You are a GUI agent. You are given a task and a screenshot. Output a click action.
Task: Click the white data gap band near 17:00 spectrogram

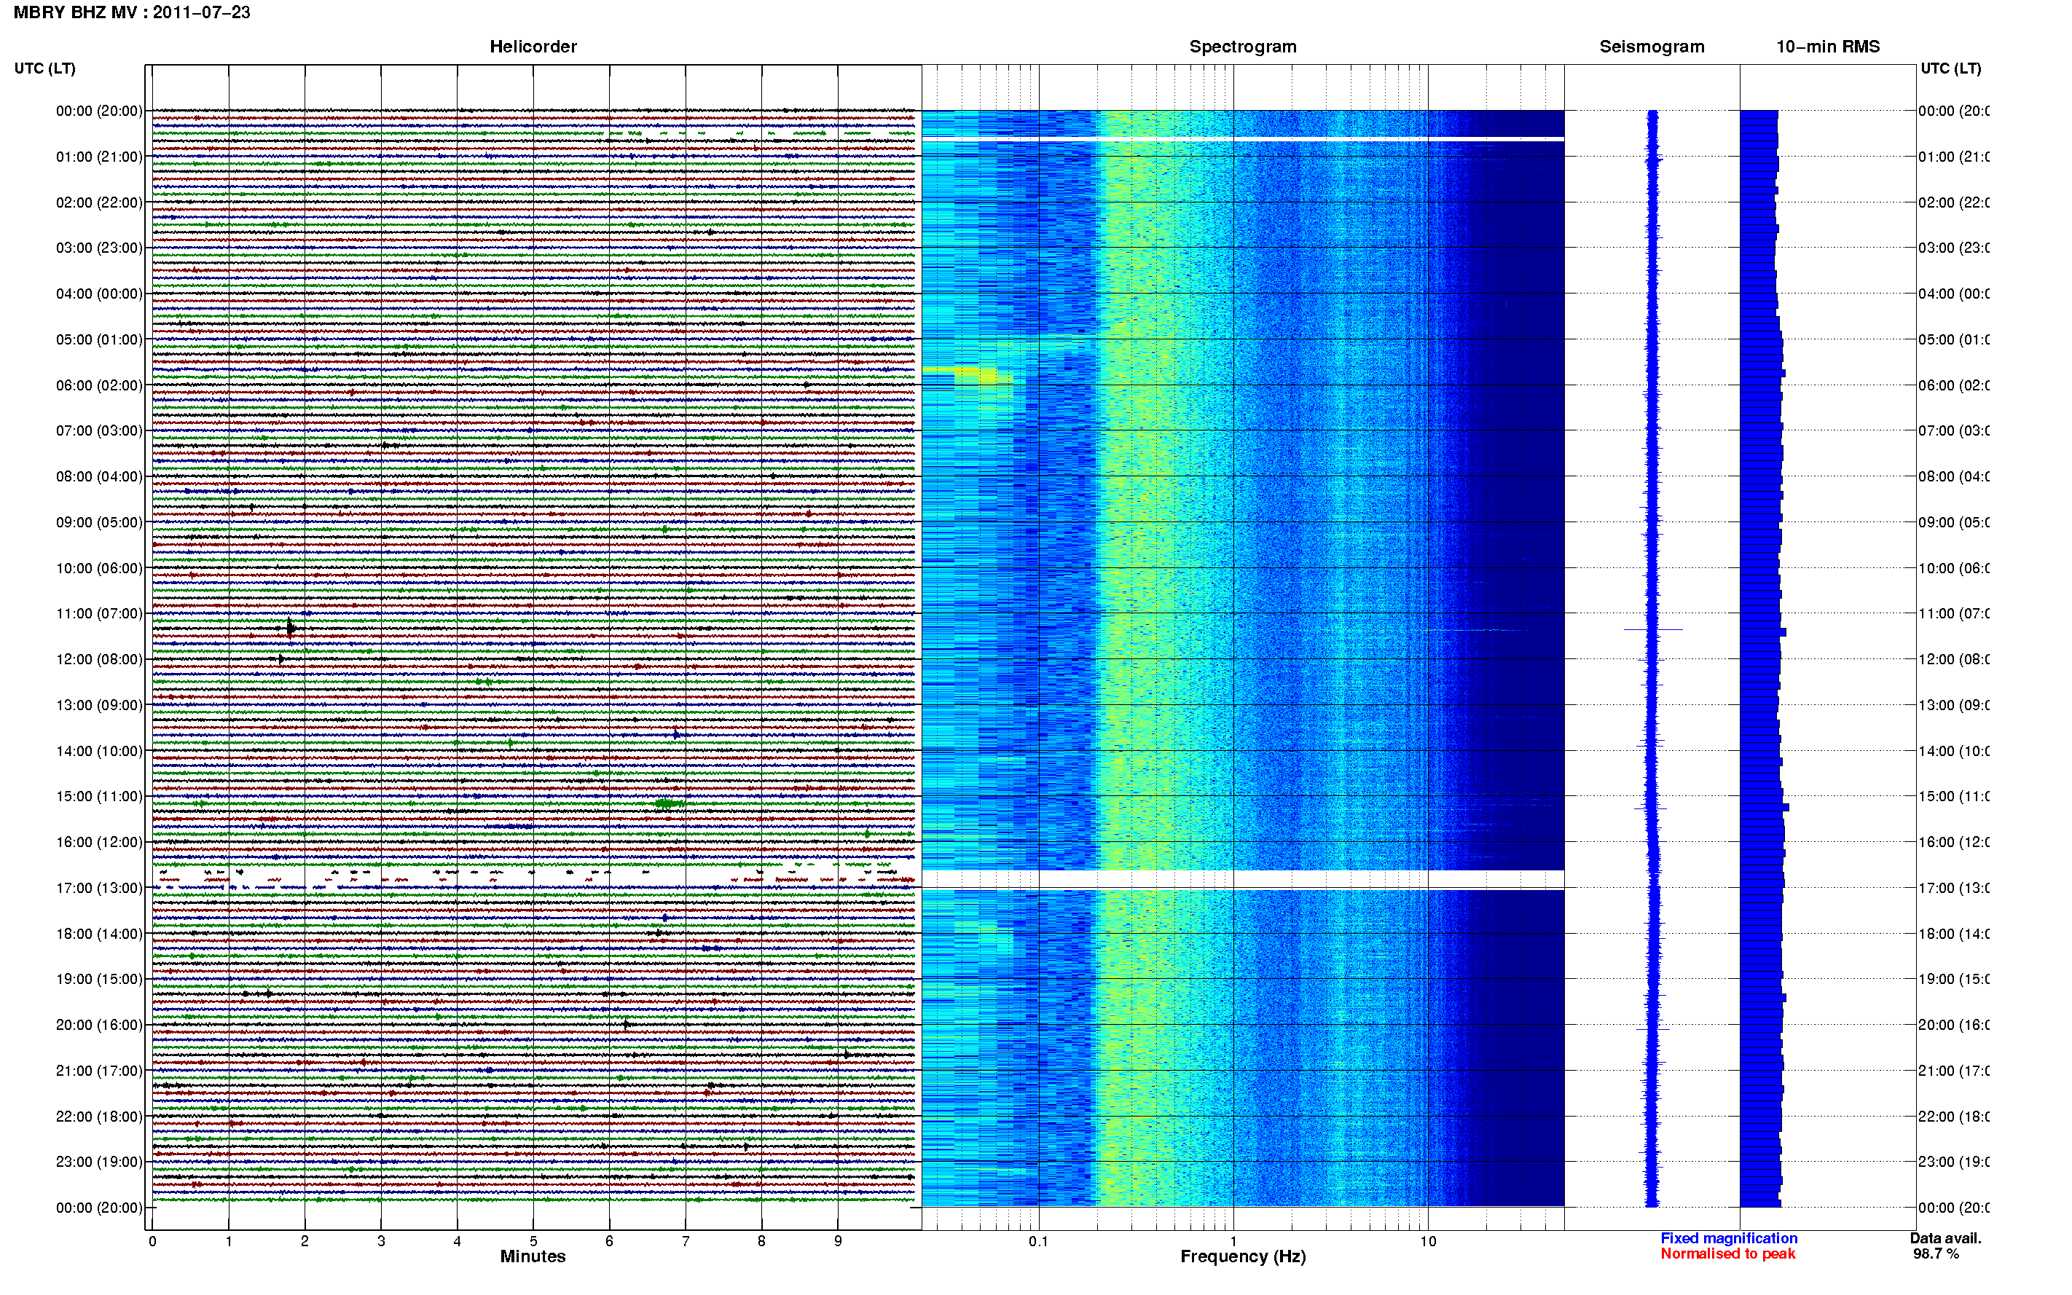(1243, 880)
